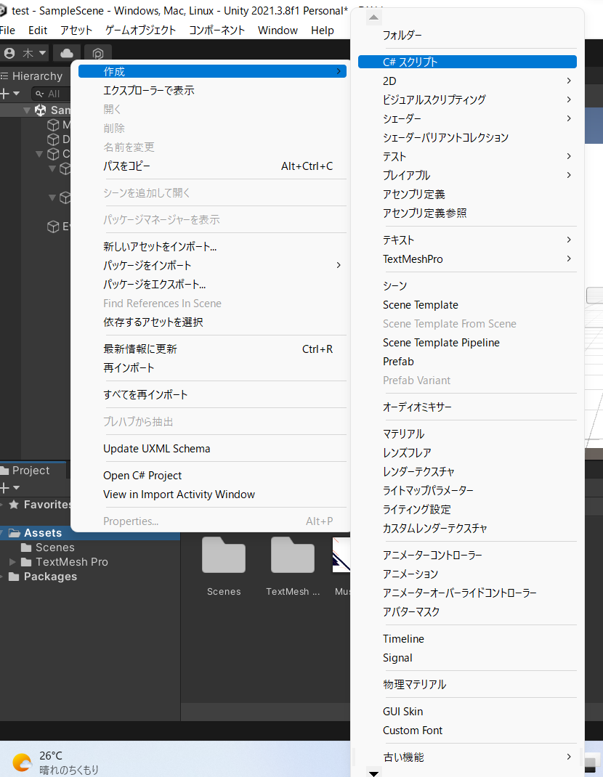The height and width of the screenshot is (777, 603).
Task: Click the weather icon in the taskbar
Action: tap(22, 762)
